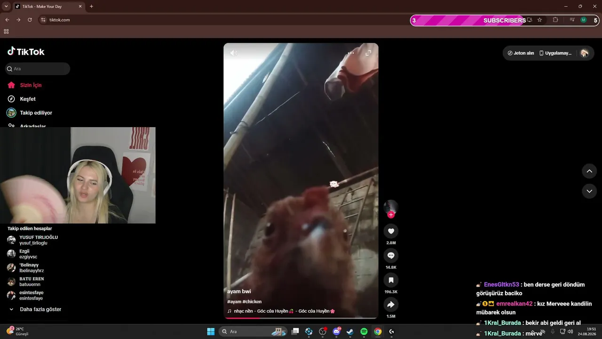Focus the TikTok search field
The width and height of the screenshot is (602, 339).
click(x=38, y=69)
